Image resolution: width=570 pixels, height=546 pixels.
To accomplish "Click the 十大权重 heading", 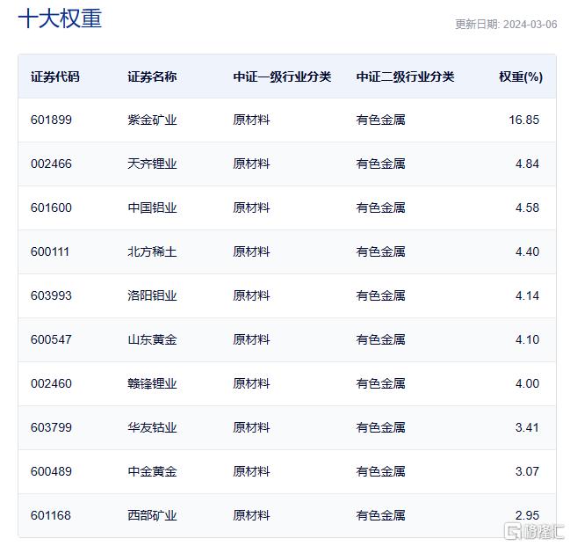I will pyautogui.click(x=60, y=18).
